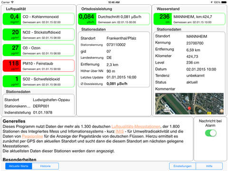The image size is (228, 171).
Task: Tap the green 0,084 µSv/h badge
Action: (x=87, y=19)
